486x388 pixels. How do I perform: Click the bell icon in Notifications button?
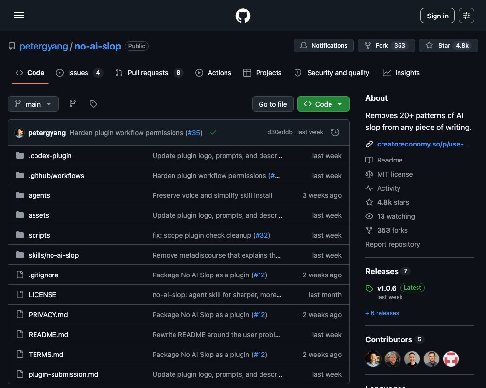coord(303,46)
